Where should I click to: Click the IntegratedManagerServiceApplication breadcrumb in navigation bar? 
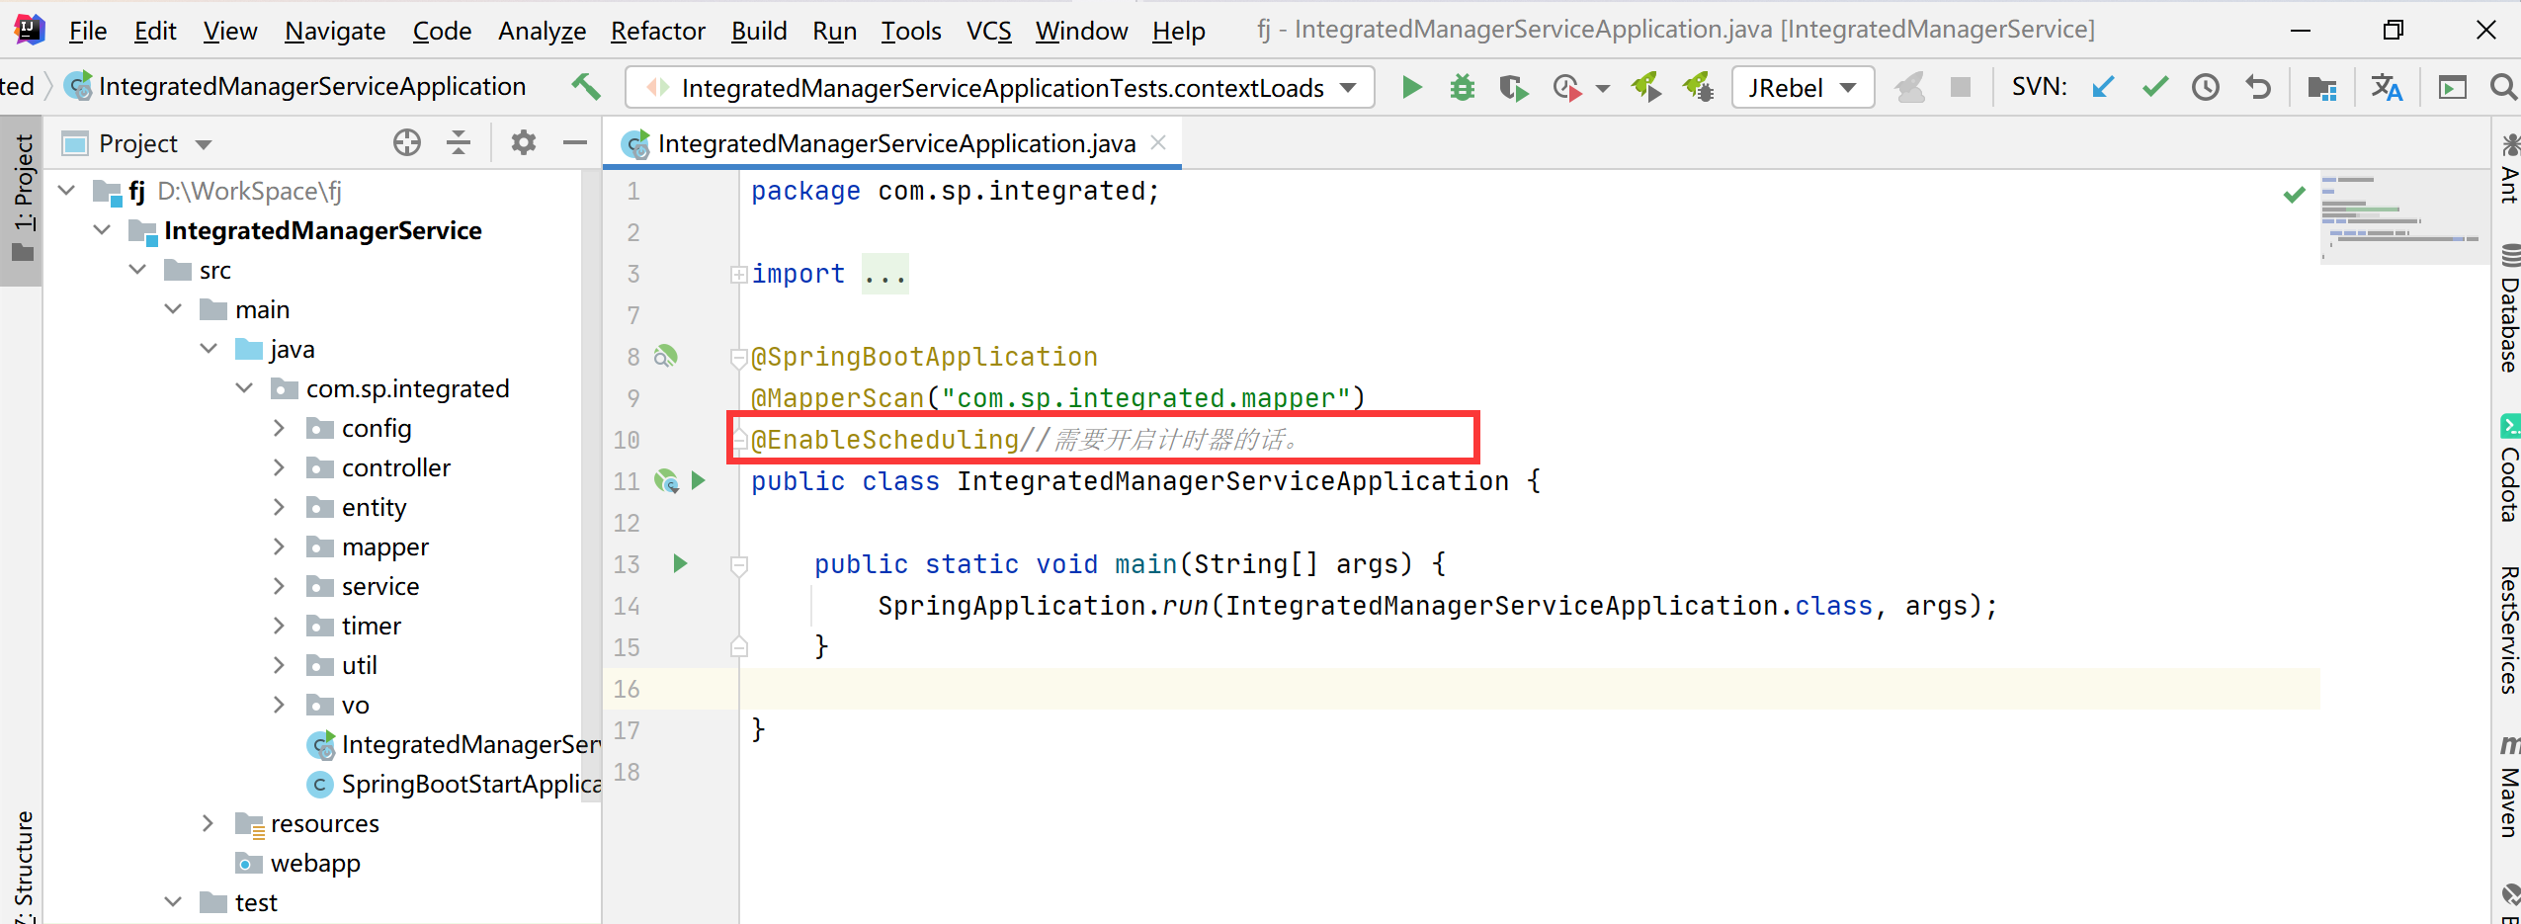296,87
